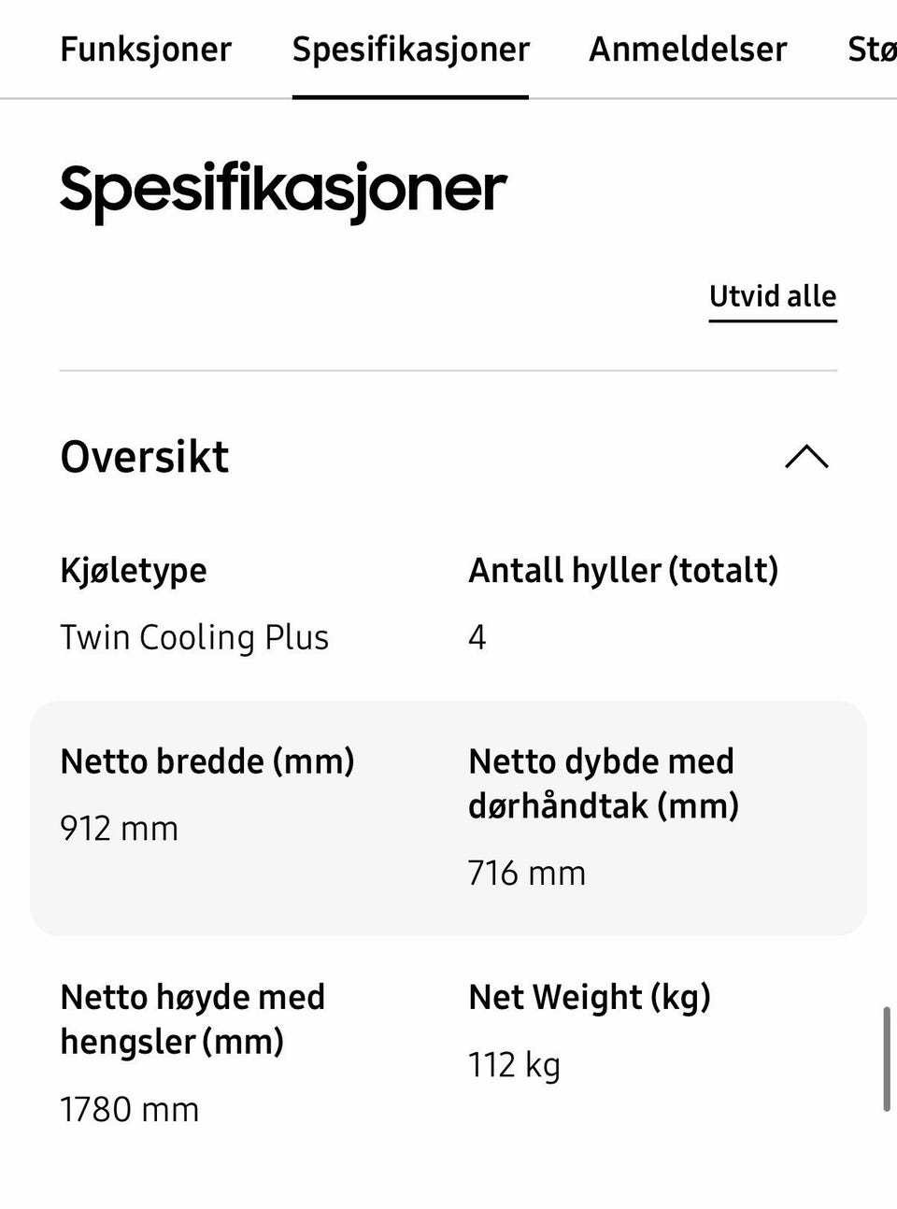Click the Netto høyde med hengsler label
897x1209 pixels.
pos(192,1019)
